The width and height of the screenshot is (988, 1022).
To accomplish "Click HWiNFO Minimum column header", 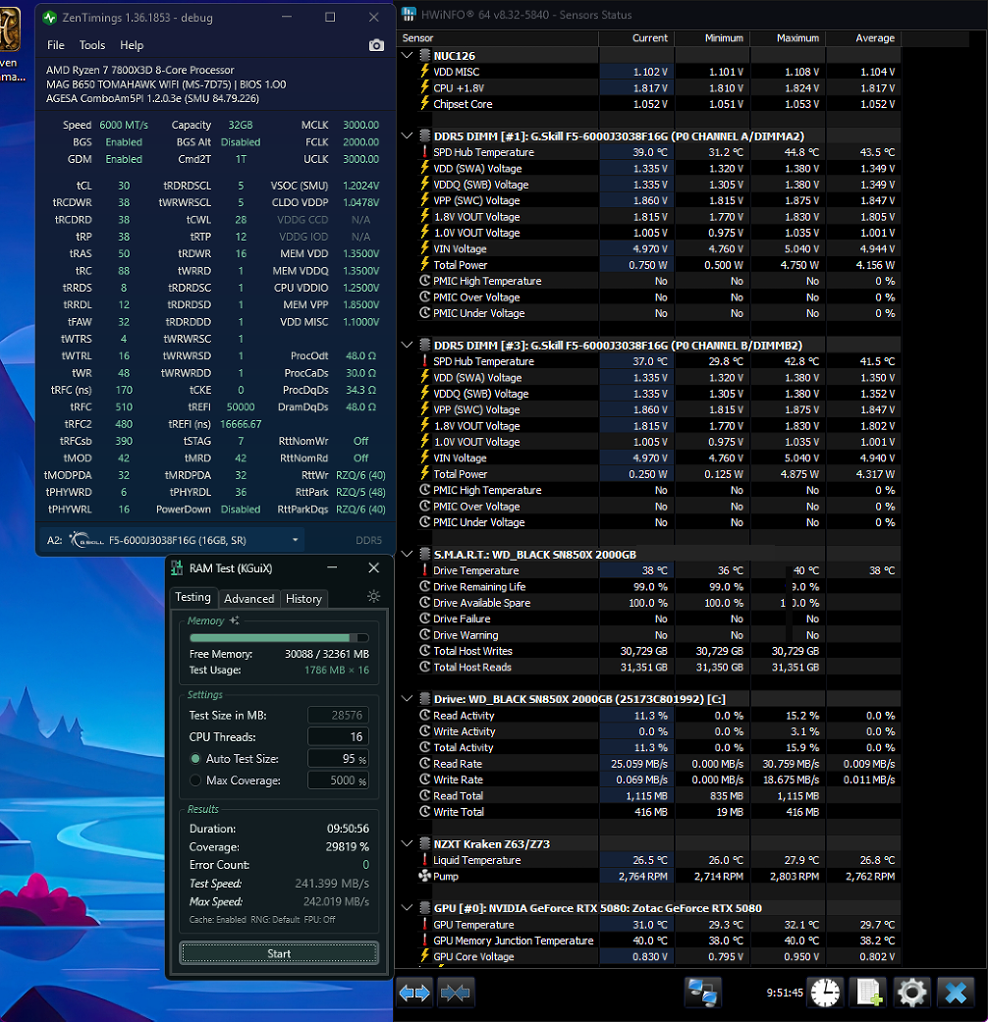I will tap(712, 38).
